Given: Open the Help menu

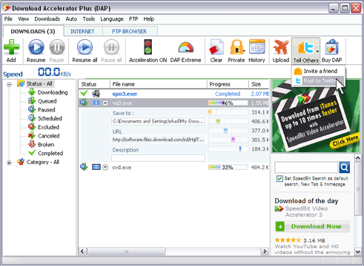Looking at the screenshot, I should (x=149, y=19).
